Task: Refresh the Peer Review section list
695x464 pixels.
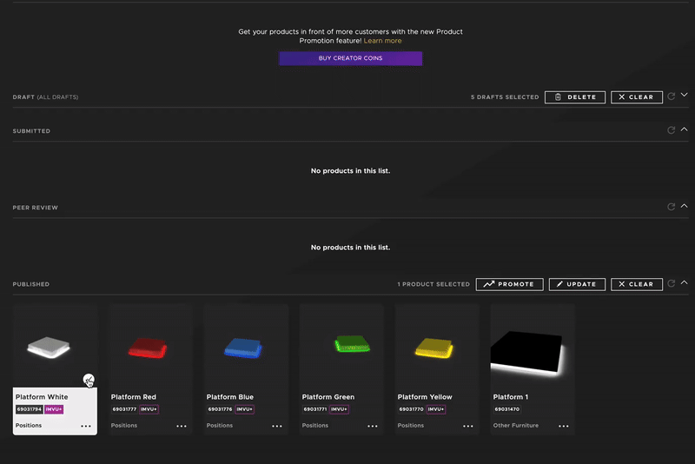Action: [671, 207]
